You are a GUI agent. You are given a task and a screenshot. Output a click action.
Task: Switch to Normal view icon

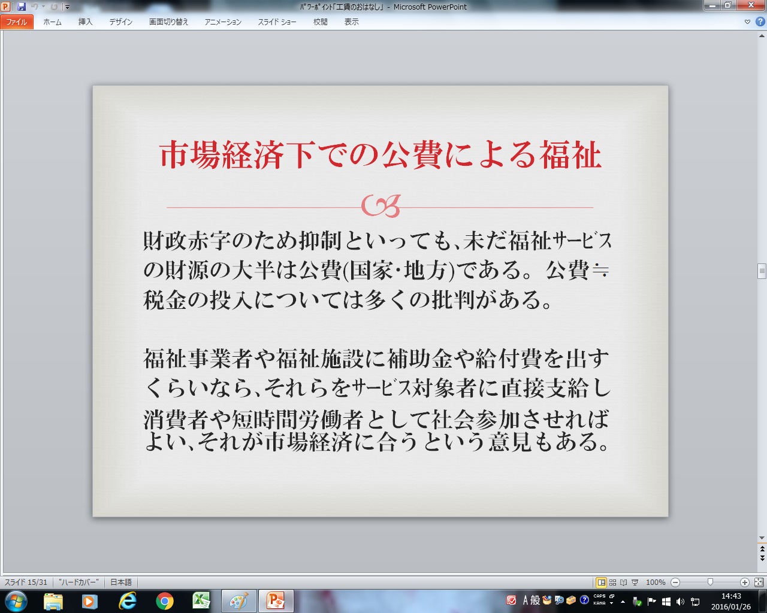pos(601,582)
